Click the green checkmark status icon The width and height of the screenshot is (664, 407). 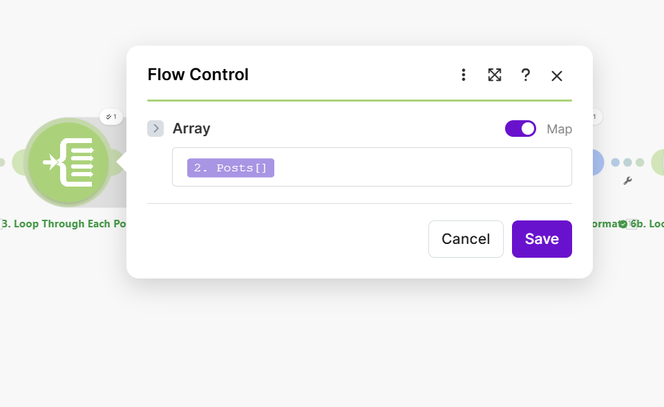tap(623, 224)
